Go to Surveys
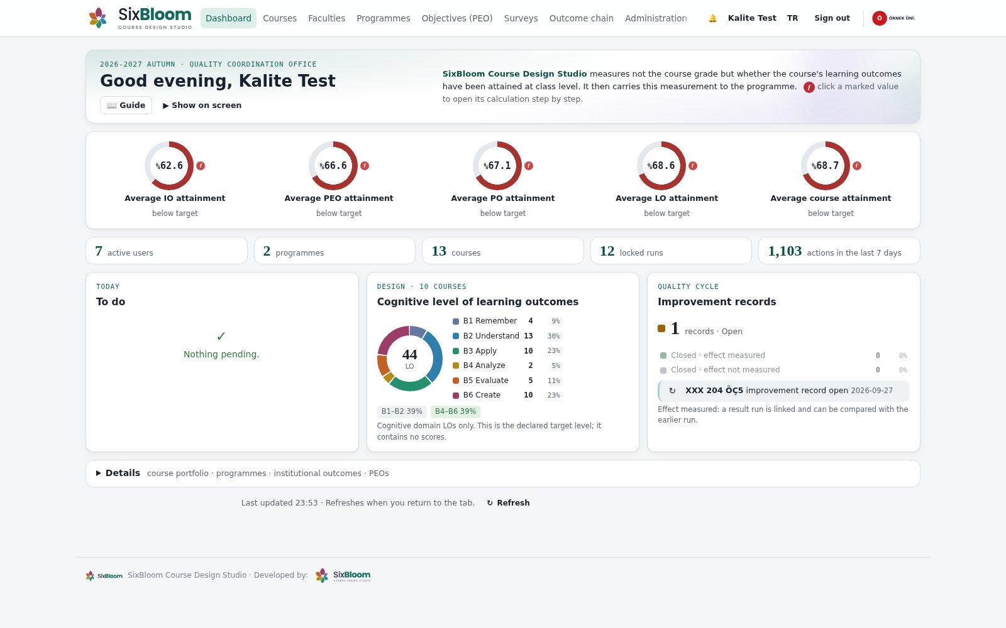The image size is (1006, 628). [x=521, y=18]
